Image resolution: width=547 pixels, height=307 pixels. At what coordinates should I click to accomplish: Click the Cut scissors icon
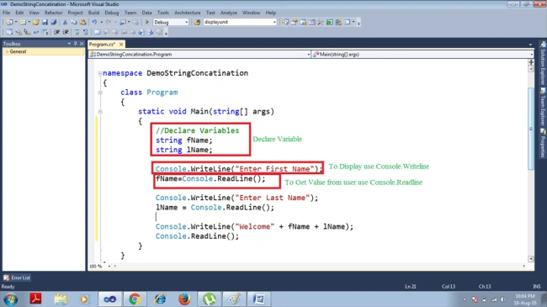pos(65,22)
